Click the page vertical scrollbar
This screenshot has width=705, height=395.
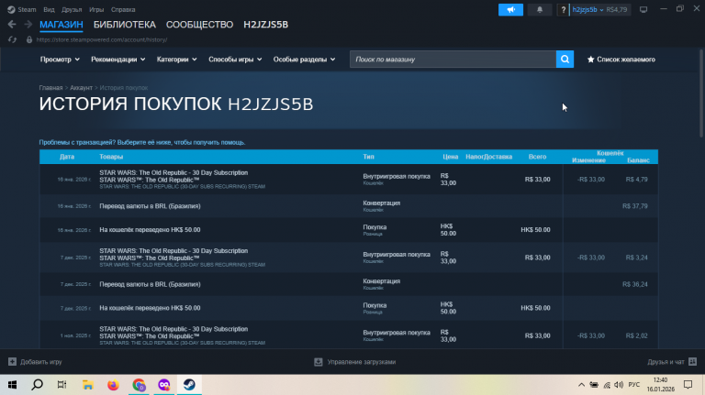click(701, 93)
